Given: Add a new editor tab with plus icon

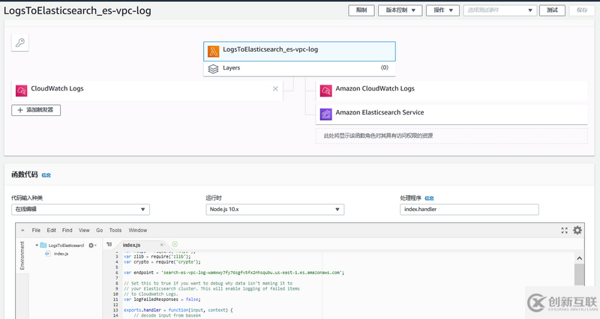Looking at the screenshot, I should click(175, 244).
